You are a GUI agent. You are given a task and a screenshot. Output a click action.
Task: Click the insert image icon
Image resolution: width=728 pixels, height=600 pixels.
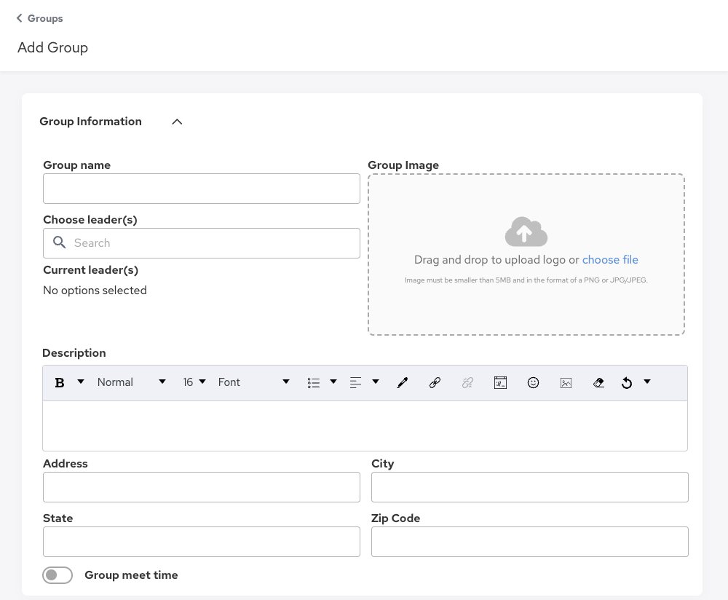coord(566,382)
